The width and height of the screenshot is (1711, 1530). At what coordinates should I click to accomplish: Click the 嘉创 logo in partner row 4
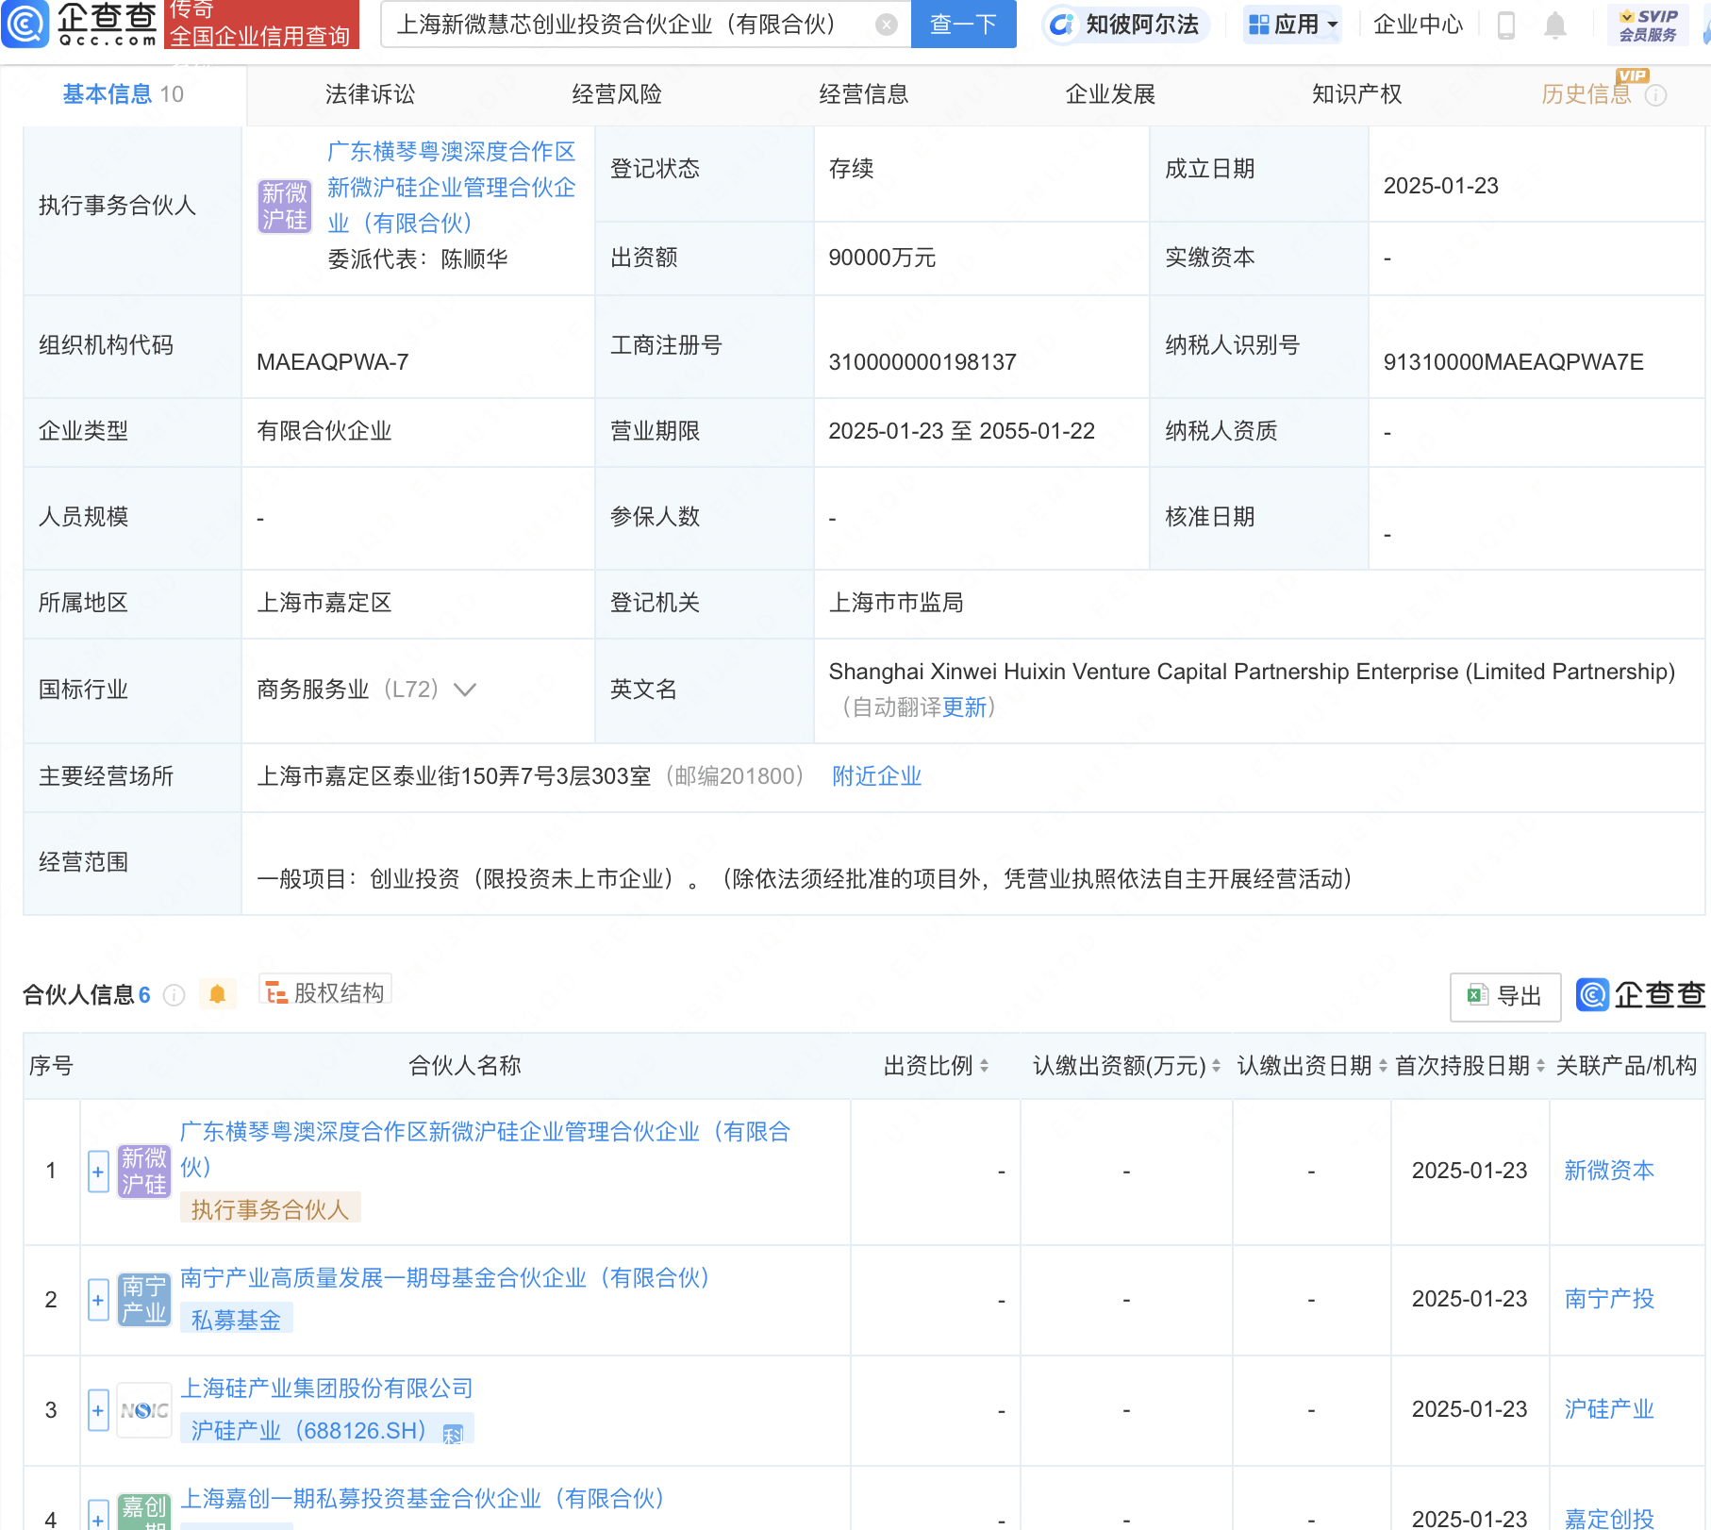click(x=143, y=1512)
